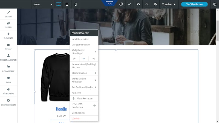This screenshot has height=123, width=219.
Task: Click the top-center resize handle of gallery
Action: point(116,50)
